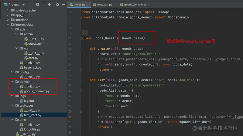Click on GoodsDomain in the class definition
Viewport: 243px width, 136px height.
point(133,38)
